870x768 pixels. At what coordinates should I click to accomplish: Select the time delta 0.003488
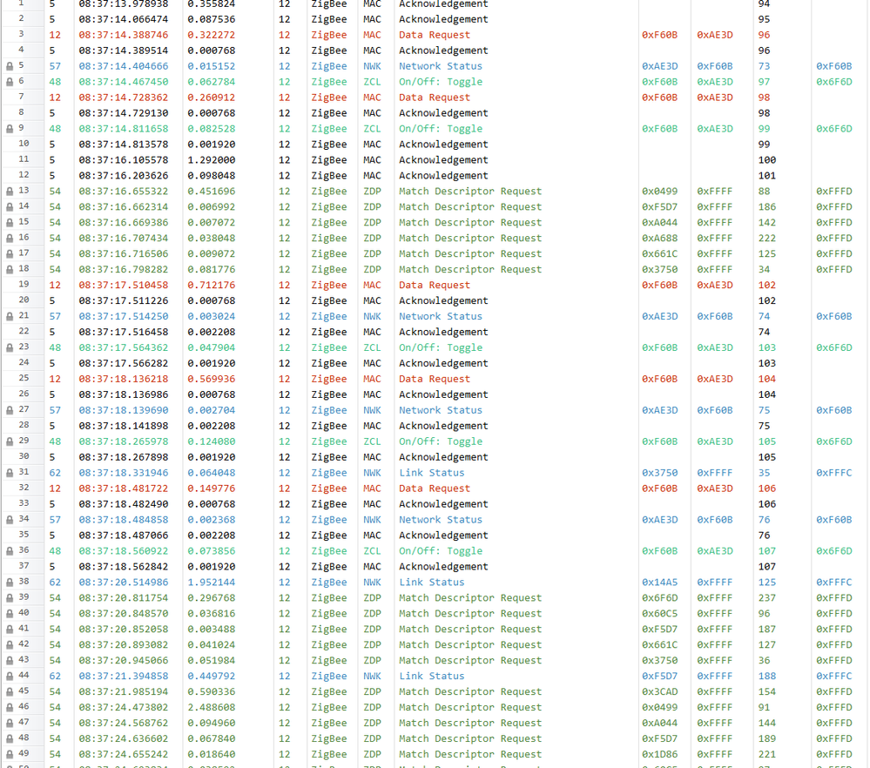click(x=212, y=630)
